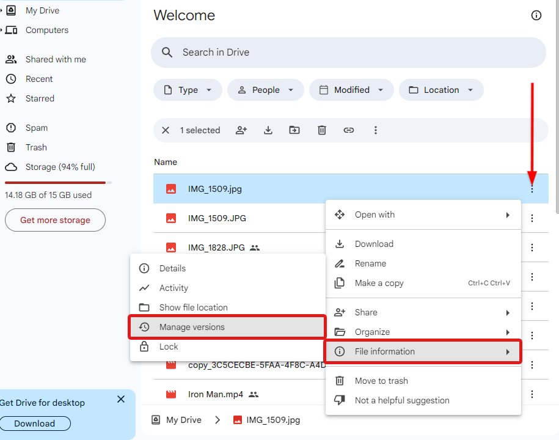Choose Lock in the submenu

pos(228,346)
